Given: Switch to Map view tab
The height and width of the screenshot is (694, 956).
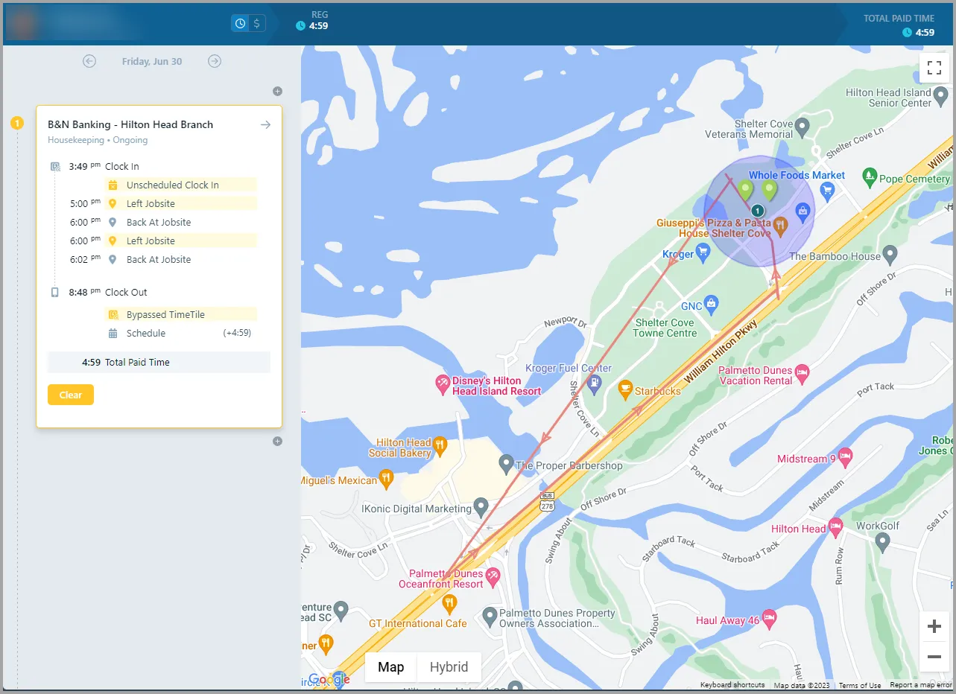Looking at the screenshot, I should click(391, 667).
